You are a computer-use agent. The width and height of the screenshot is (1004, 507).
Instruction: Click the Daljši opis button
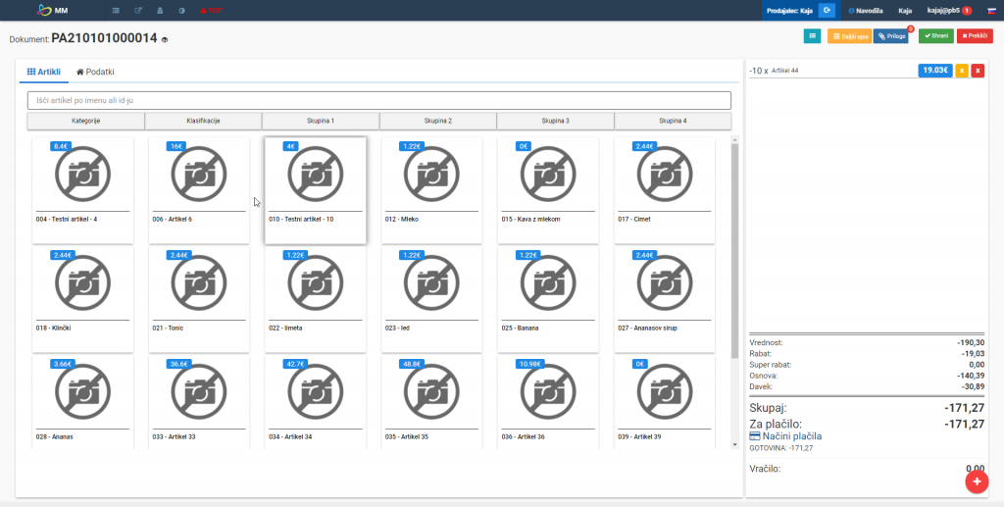(850, 36)
